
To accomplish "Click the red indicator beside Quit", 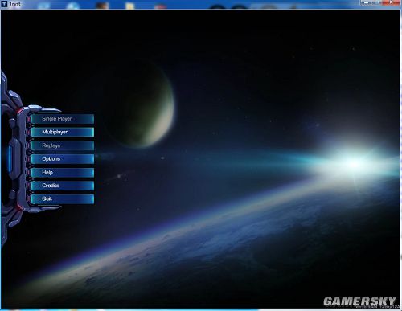I will tap(28, 199).
